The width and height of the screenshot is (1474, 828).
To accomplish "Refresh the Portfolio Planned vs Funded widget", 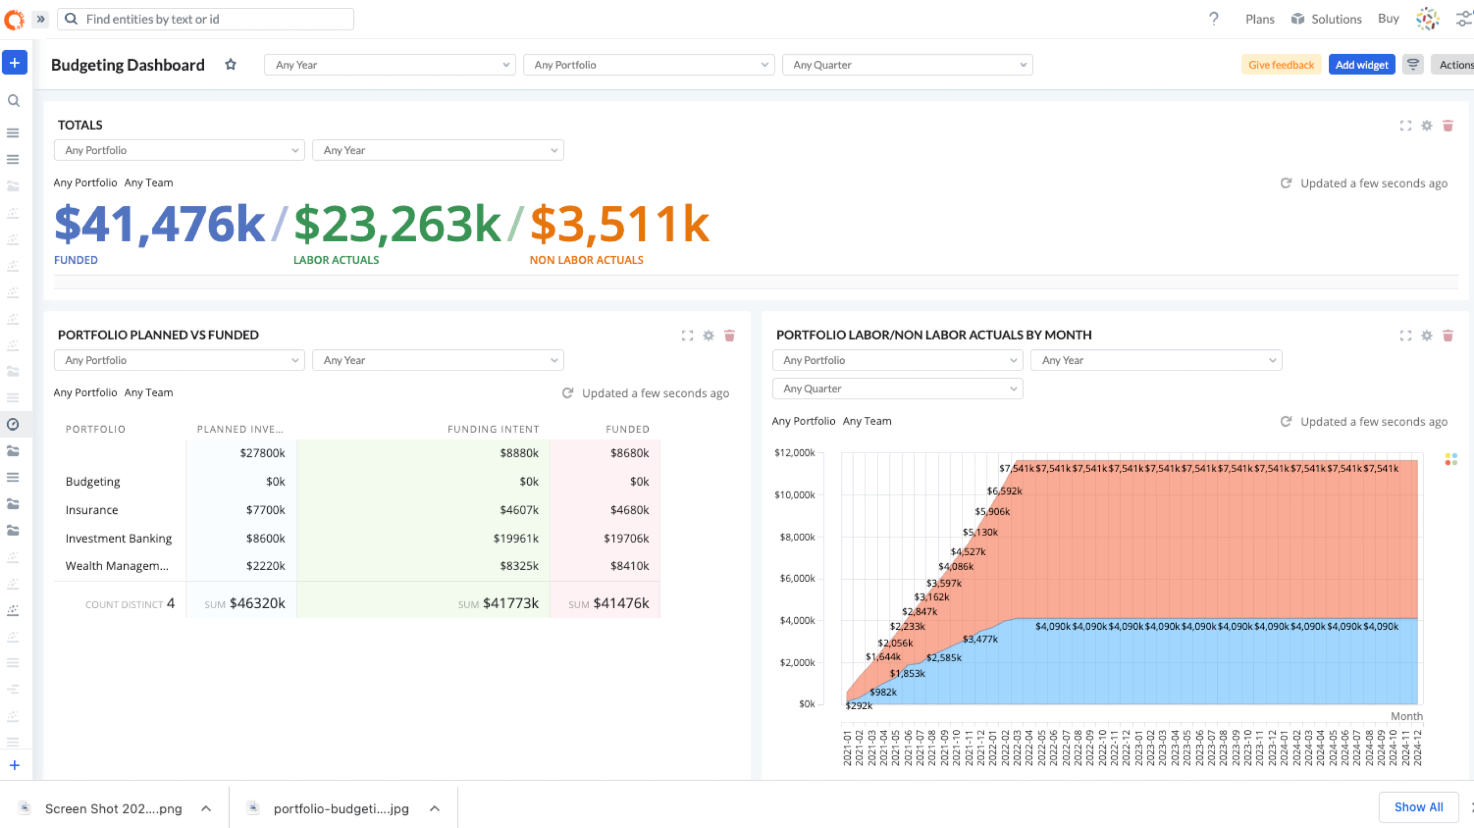I will coord(568,393).
